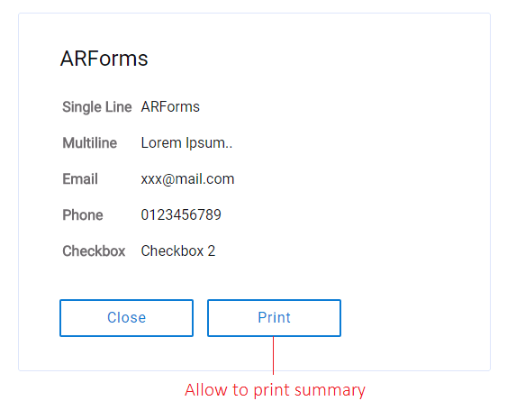Click the Lorem Ipsum.. value

(x=186, y=142)
